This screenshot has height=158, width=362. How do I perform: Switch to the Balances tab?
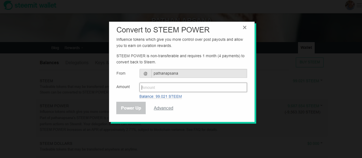pyautogui.click(x=49, y=63)
